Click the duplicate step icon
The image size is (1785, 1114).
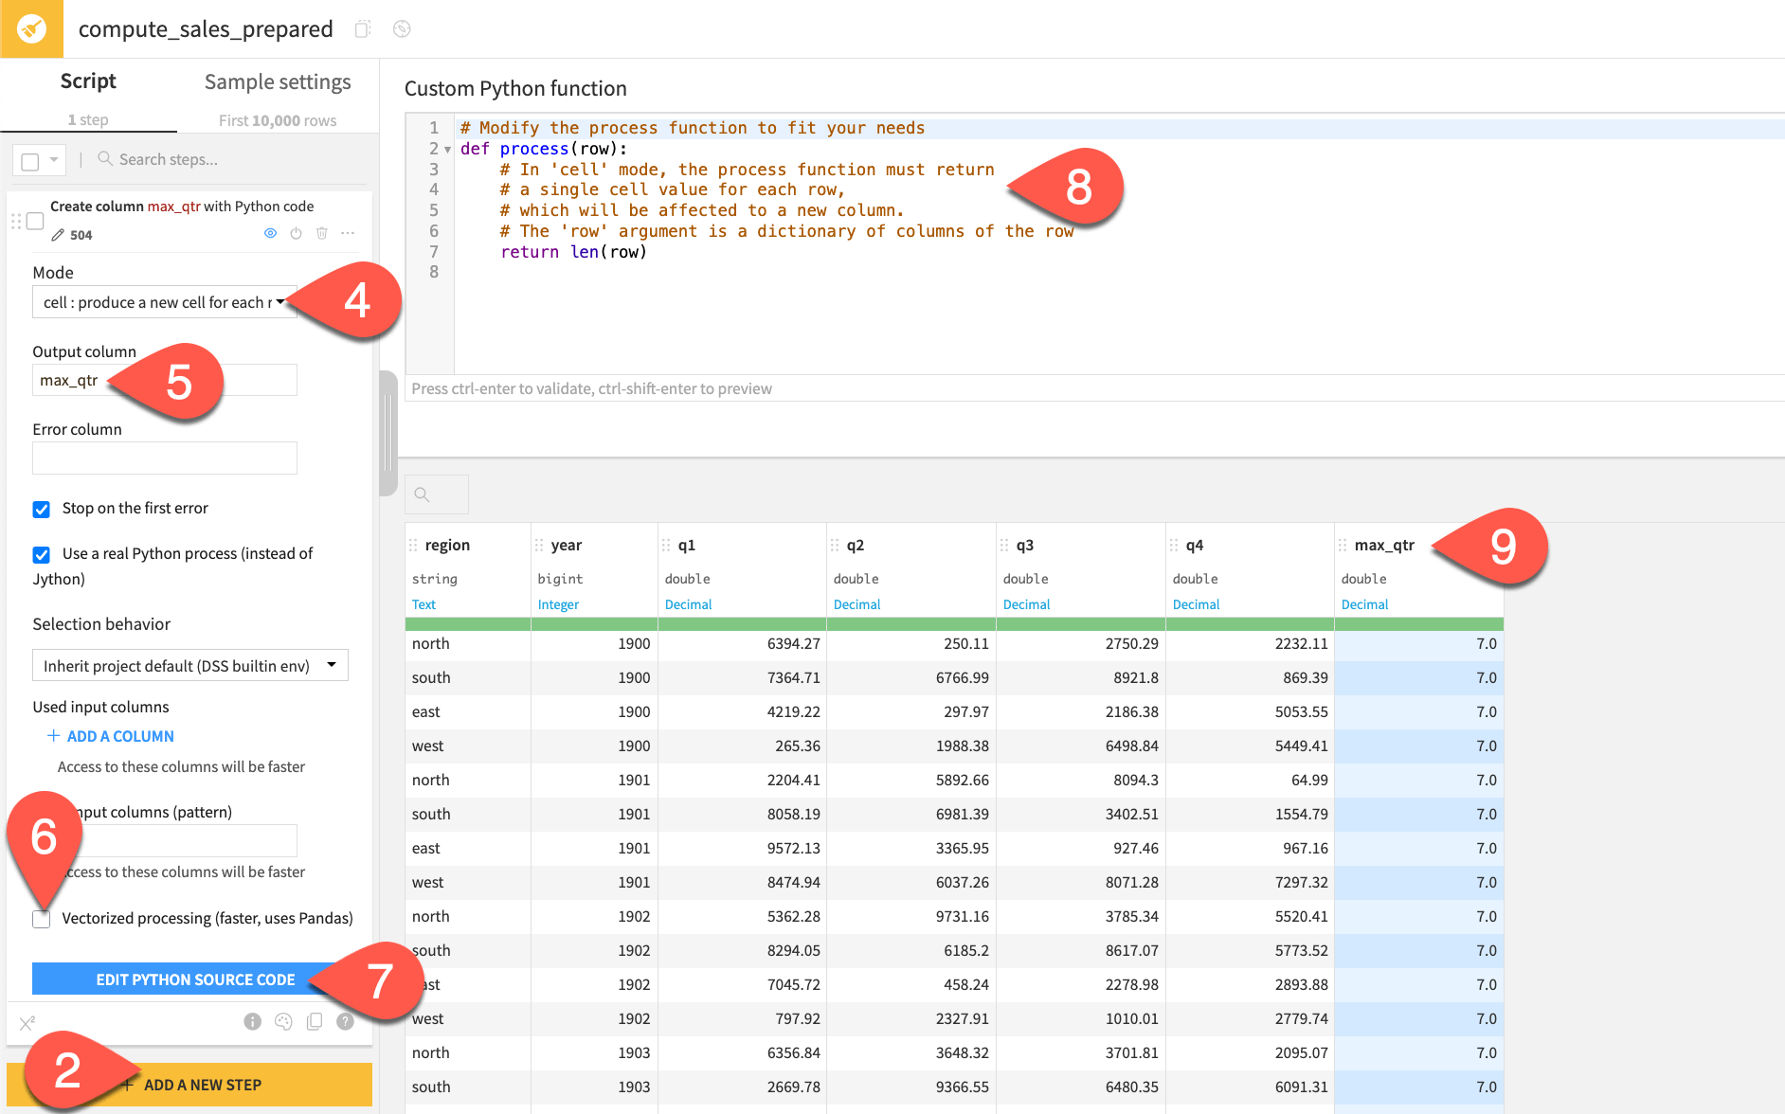pos(315,1021)
